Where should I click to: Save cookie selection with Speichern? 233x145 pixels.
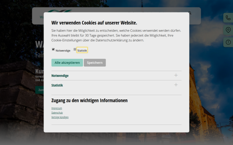[x=95, y=63]
